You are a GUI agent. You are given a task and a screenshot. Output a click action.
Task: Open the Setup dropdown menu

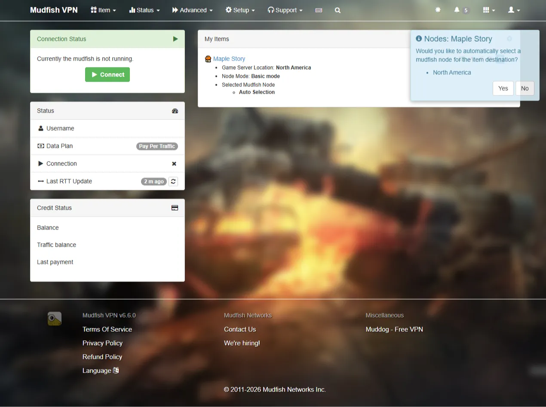pos(240,10)
